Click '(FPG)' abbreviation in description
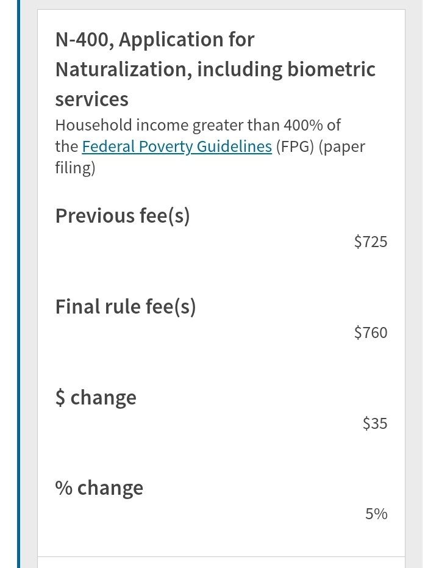This screenshot has height=568, width=439. point(295,146)
